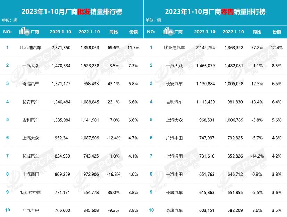Click wholesale value 1,398,063
Viewport: 287px width, 217px height.
click(x=90, y=48)
